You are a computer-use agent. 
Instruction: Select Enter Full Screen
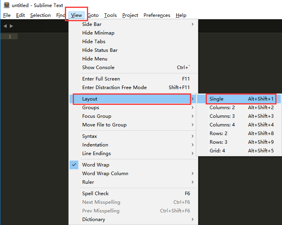pyautogui.click(x=133, y=79)
